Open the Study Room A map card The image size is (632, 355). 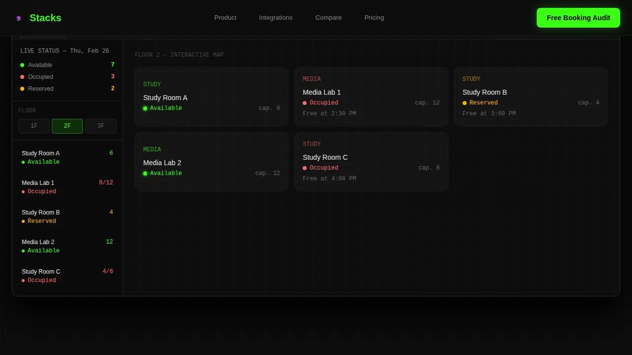pos(211,97)
